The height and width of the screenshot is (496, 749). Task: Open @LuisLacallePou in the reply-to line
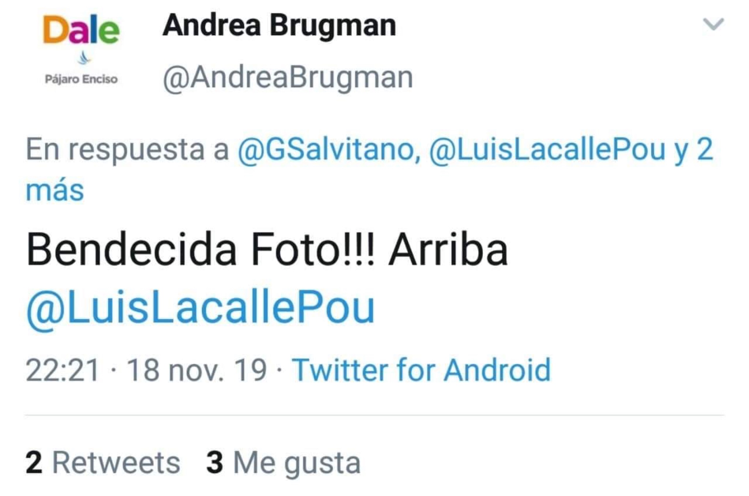pos(547,150)
